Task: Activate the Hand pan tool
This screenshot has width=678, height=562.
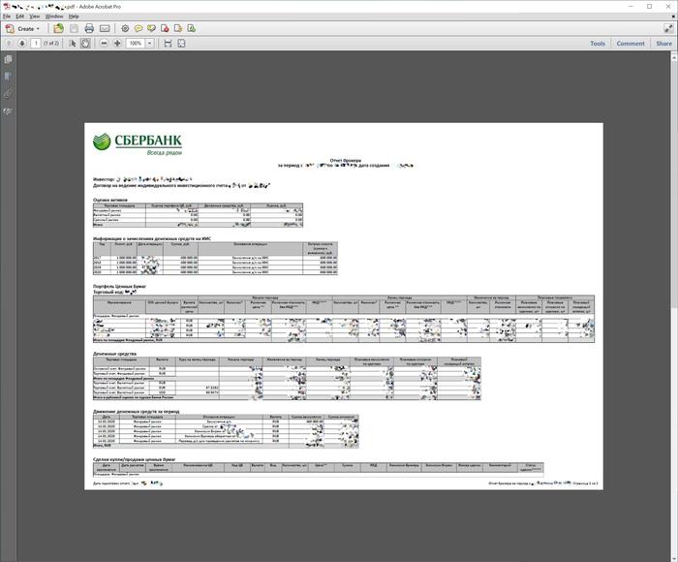Action: pos(85,44)
